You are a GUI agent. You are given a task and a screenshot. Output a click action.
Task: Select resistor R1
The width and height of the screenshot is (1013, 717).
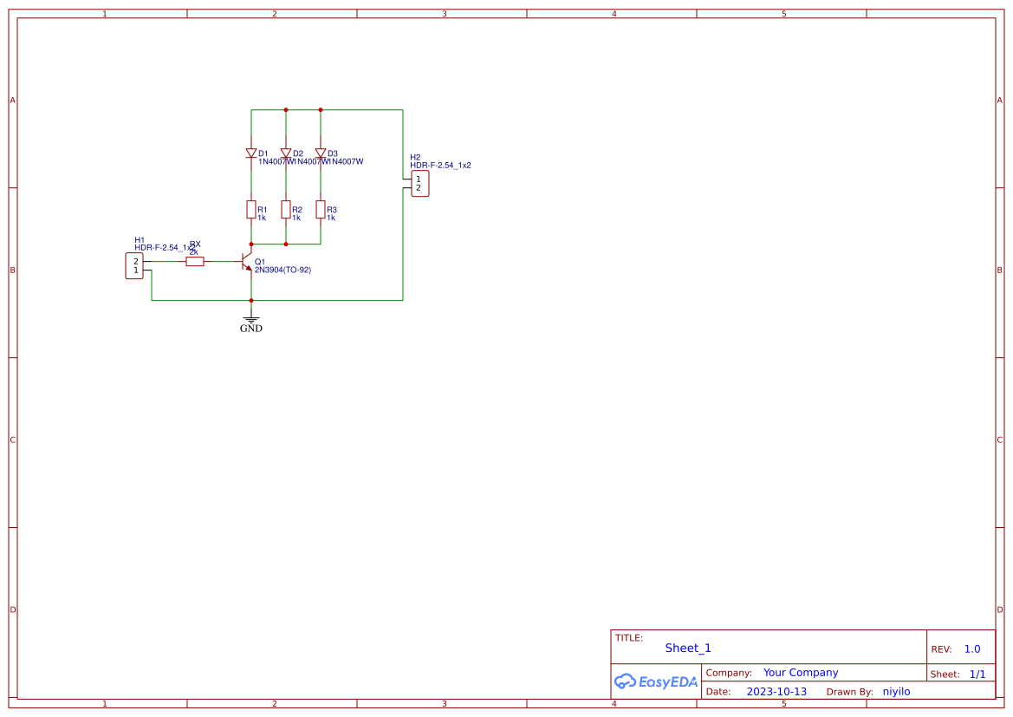(251, 211)
